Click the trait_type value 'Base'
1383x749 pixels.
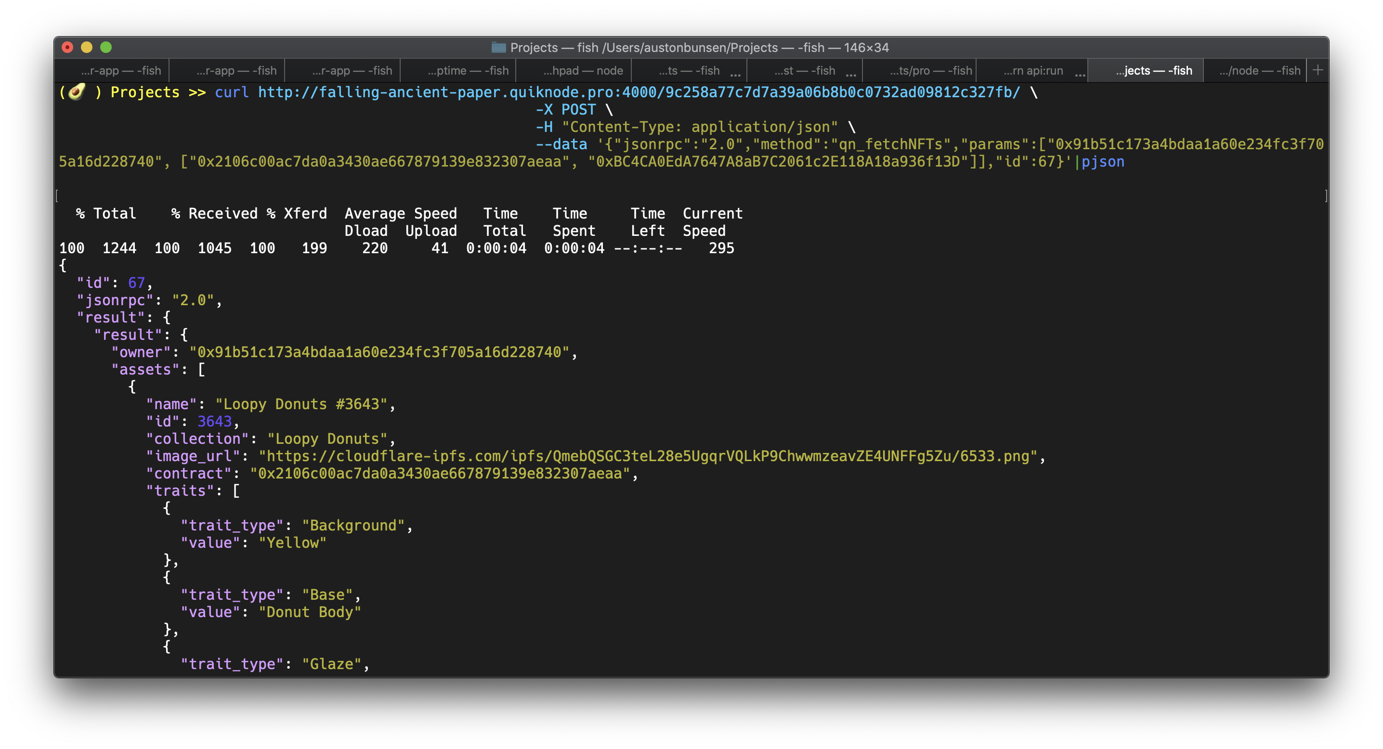[x=327, y=595]
